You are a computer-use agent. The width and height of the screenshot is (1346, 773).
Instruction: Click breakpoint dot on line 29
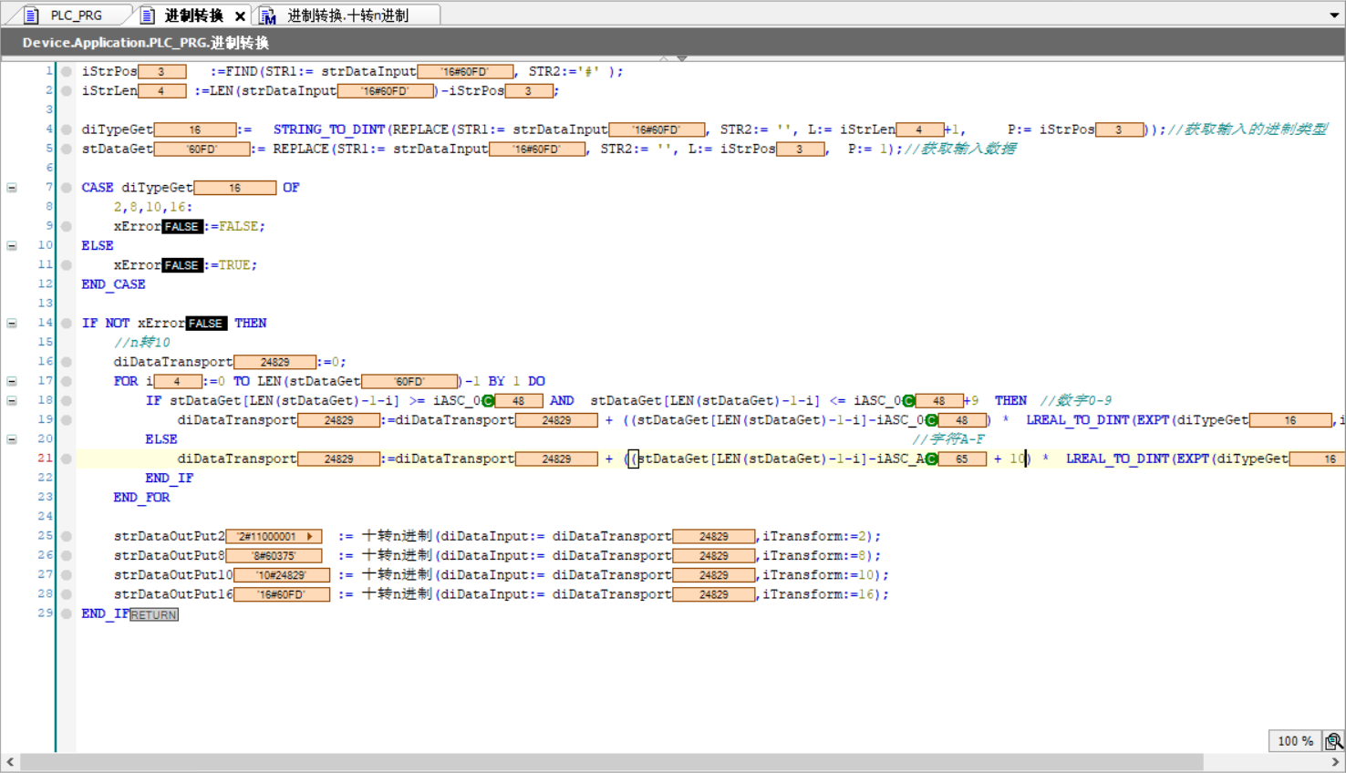(67, 613)
